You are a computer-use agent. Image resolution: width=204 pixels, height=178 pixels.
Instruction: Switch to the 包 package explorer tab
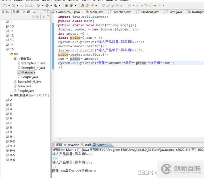5,12
